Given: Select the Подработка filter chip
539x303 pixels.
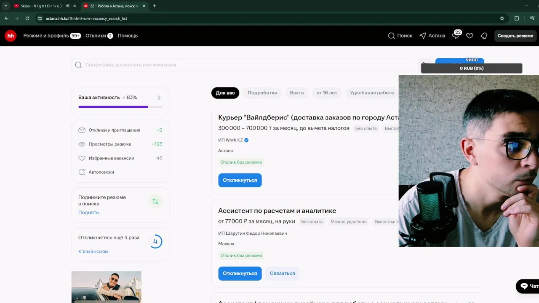Looking at the screenshot, I should pos(262,93).
